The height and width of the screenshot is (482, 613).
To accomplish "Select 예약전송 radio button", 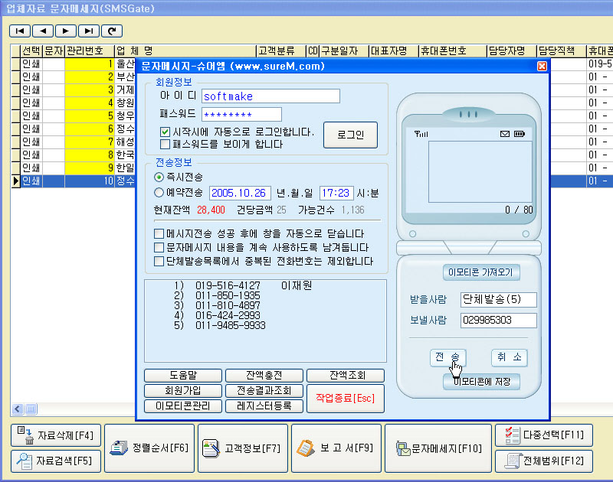I will 159,192.
